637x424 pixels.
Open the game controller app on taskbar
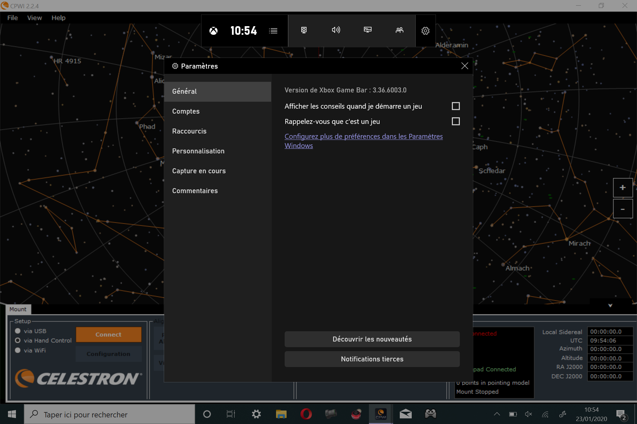tap(431, 413)
